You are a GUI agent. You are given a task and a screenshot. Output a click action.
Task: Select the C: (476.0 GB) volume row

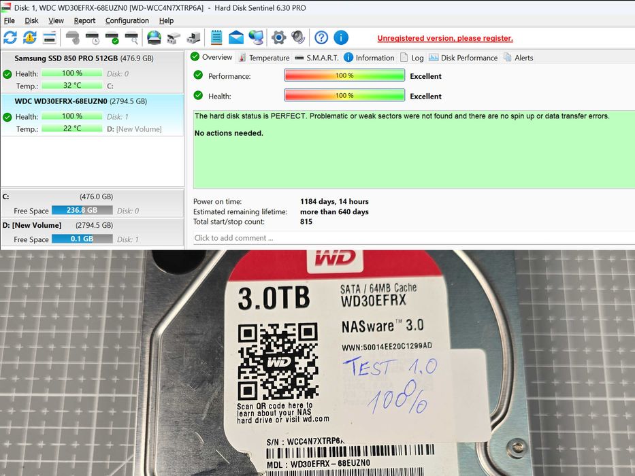coord(93,203)
